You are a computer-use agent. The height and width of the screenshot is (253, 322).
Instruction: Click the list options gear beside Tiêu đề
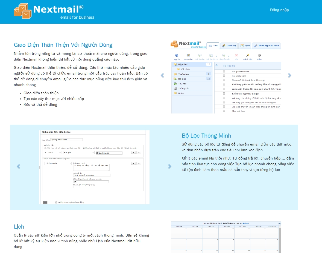216,66
